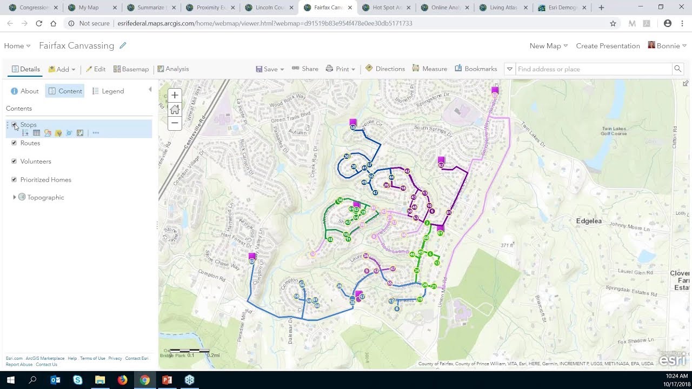Click the browser reload icon
Viewport: 692px width, 389px height.
[x=39, y=23]
